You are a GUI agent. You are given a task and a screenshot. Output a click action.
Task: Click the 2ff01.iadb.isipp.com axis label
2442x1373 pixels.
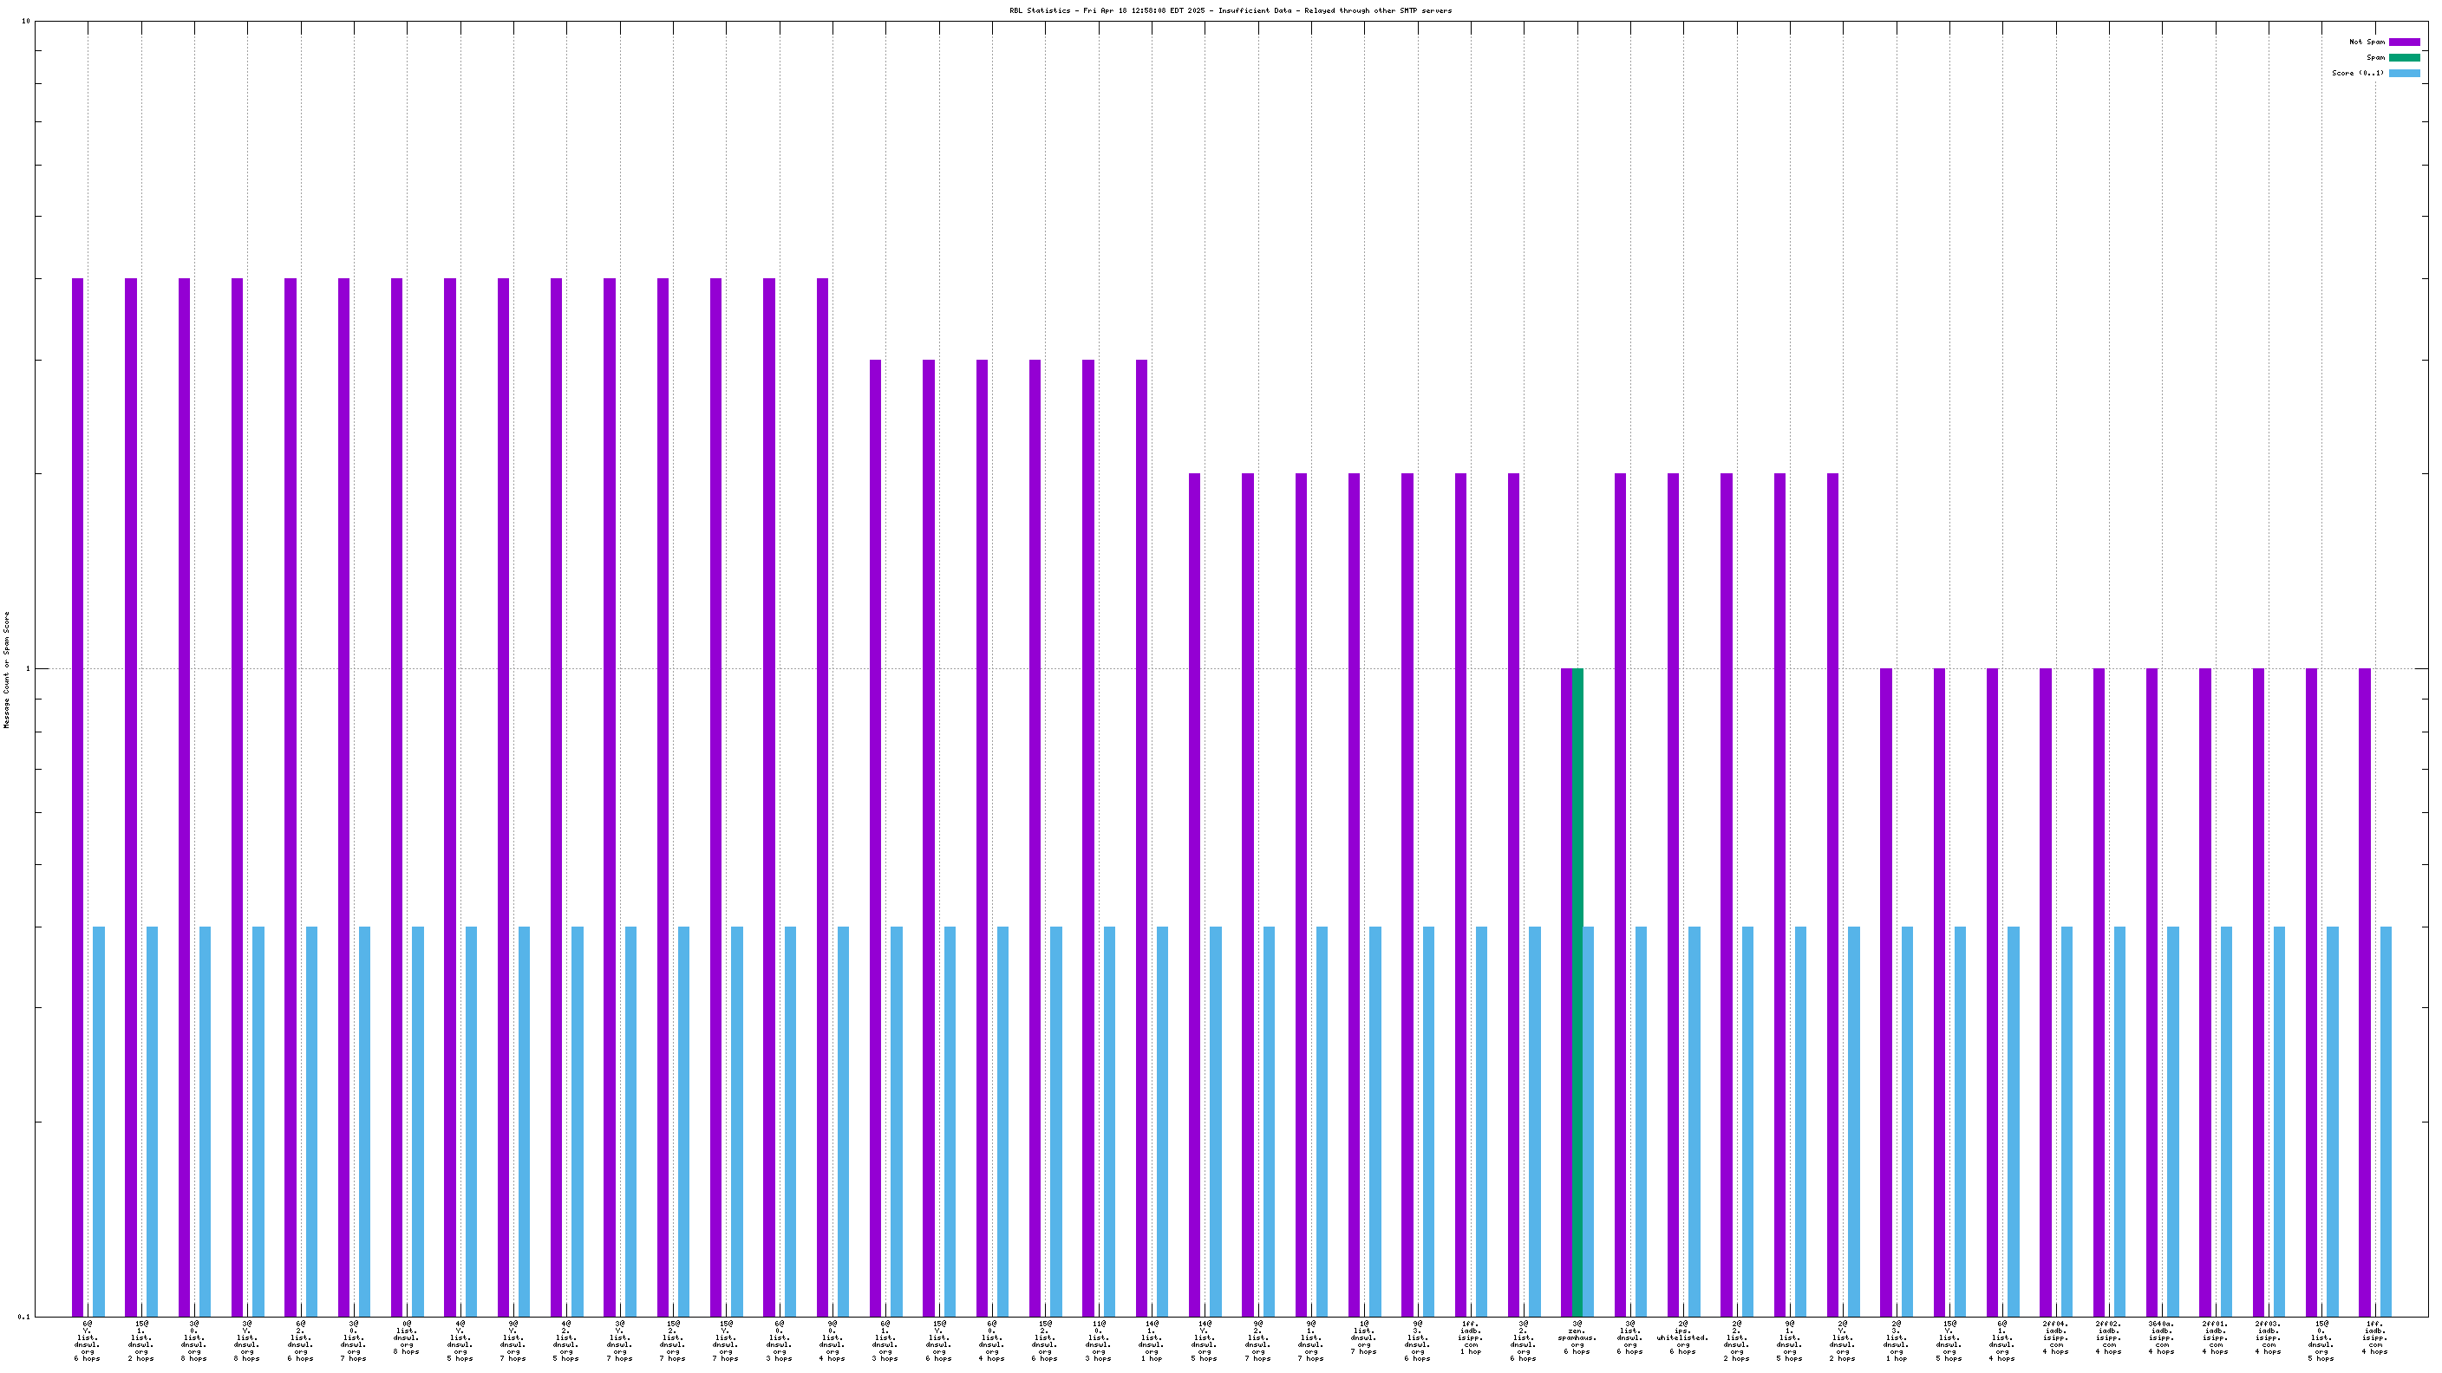point(2215,1337)
